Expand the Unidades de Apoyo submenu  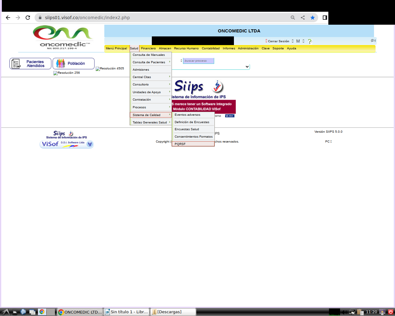click(x=151, y=92)
